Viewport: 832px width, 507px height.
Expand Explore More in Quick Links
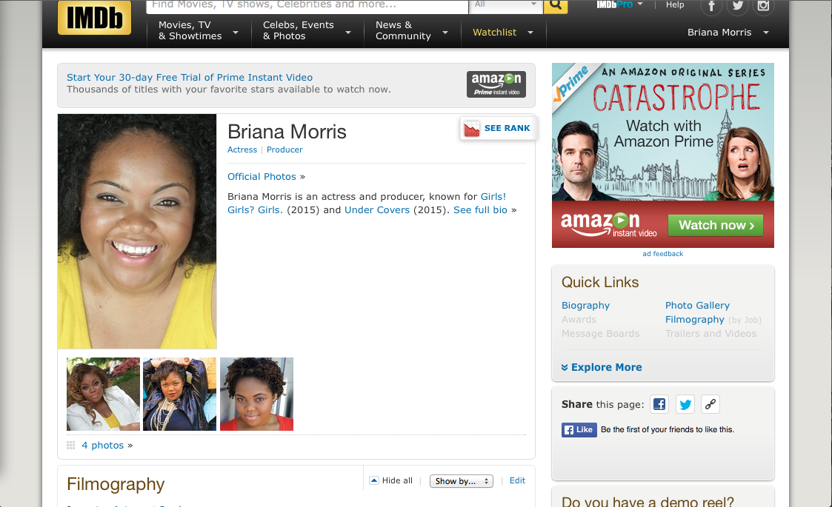point(602,367)
